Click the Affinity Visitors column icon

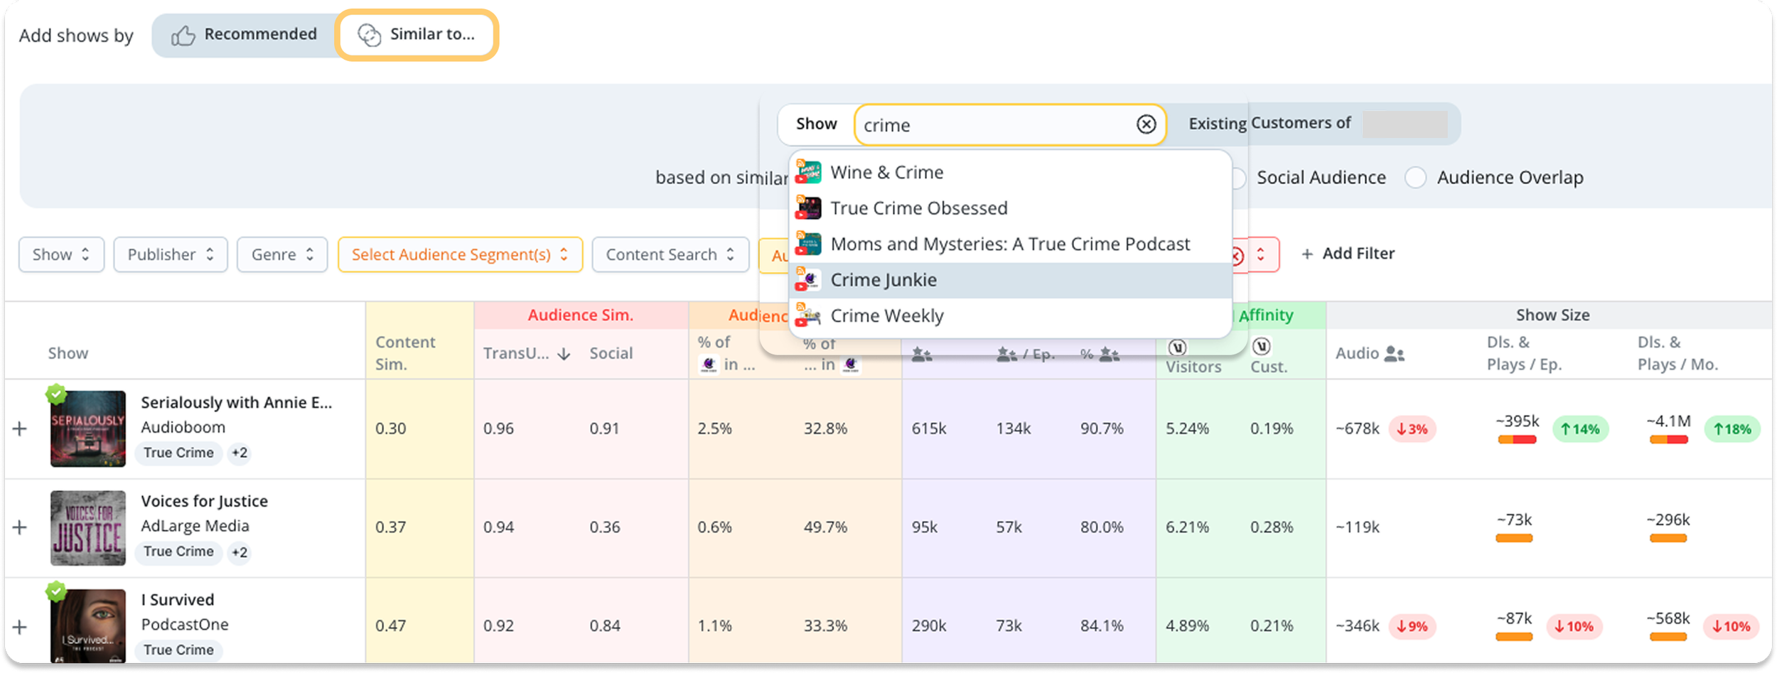click(1177, 347)
